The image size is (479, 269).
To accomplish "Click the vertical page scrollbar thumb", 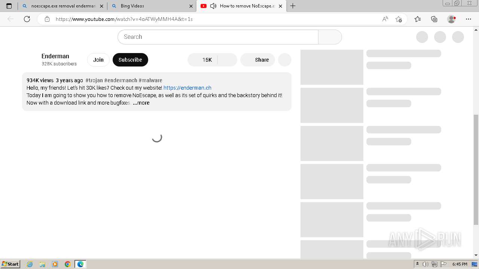I will coord(476,169).
